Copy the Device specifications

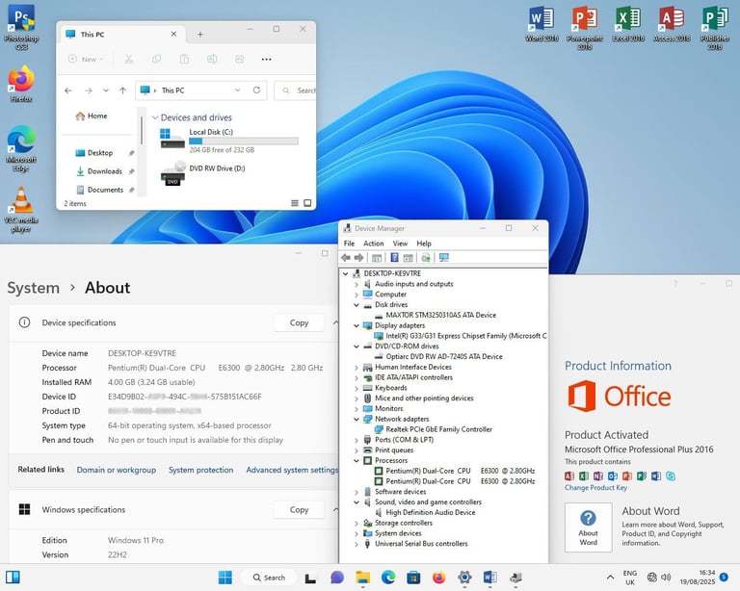pos(299,322)
